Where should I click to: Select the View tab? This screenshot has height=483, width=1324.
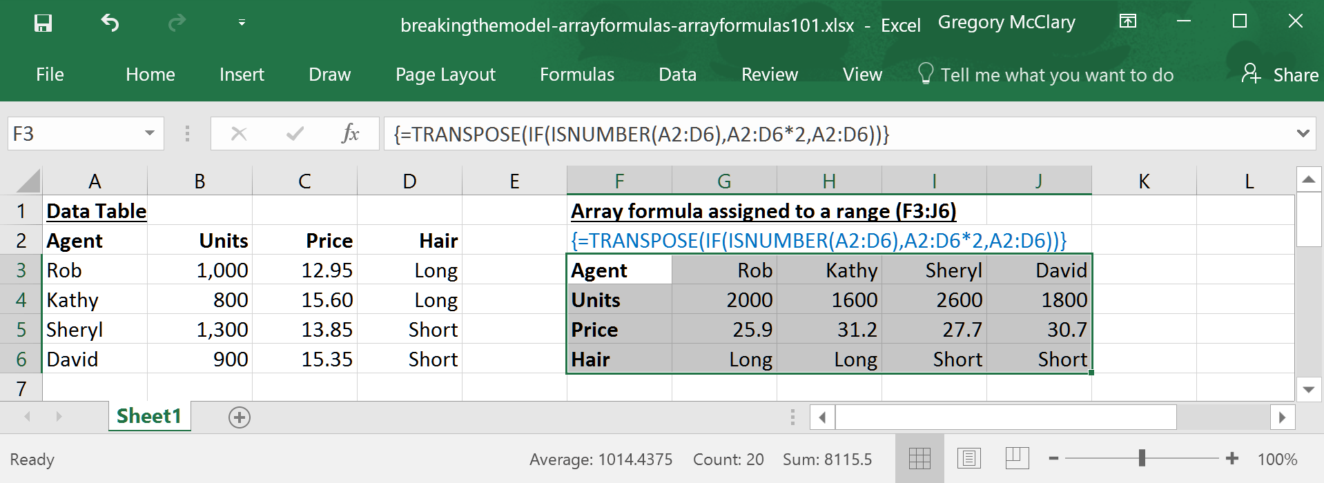[x=862, y=75]
